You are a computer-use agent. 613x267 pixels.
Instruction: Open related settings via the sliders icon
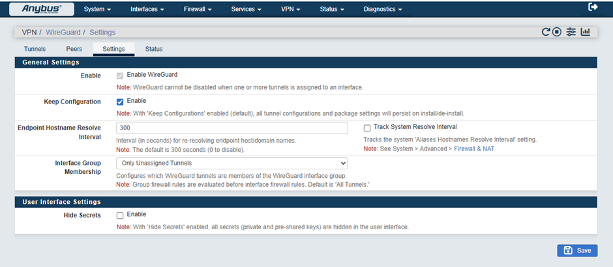[x=571, y=32]
